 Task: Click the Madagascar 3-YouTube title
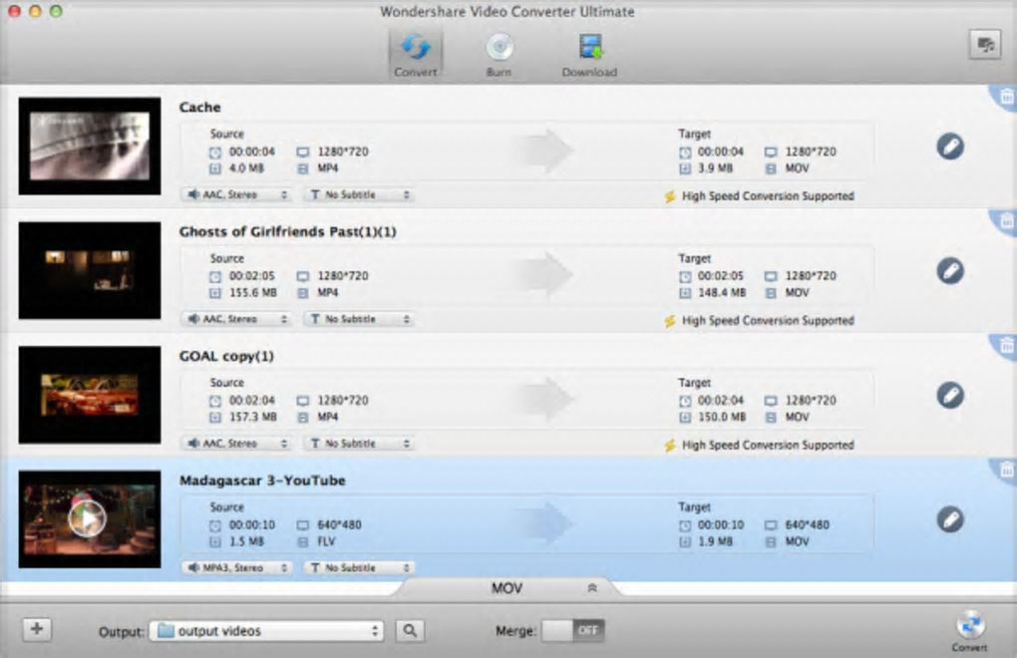(x=262, y=481)
